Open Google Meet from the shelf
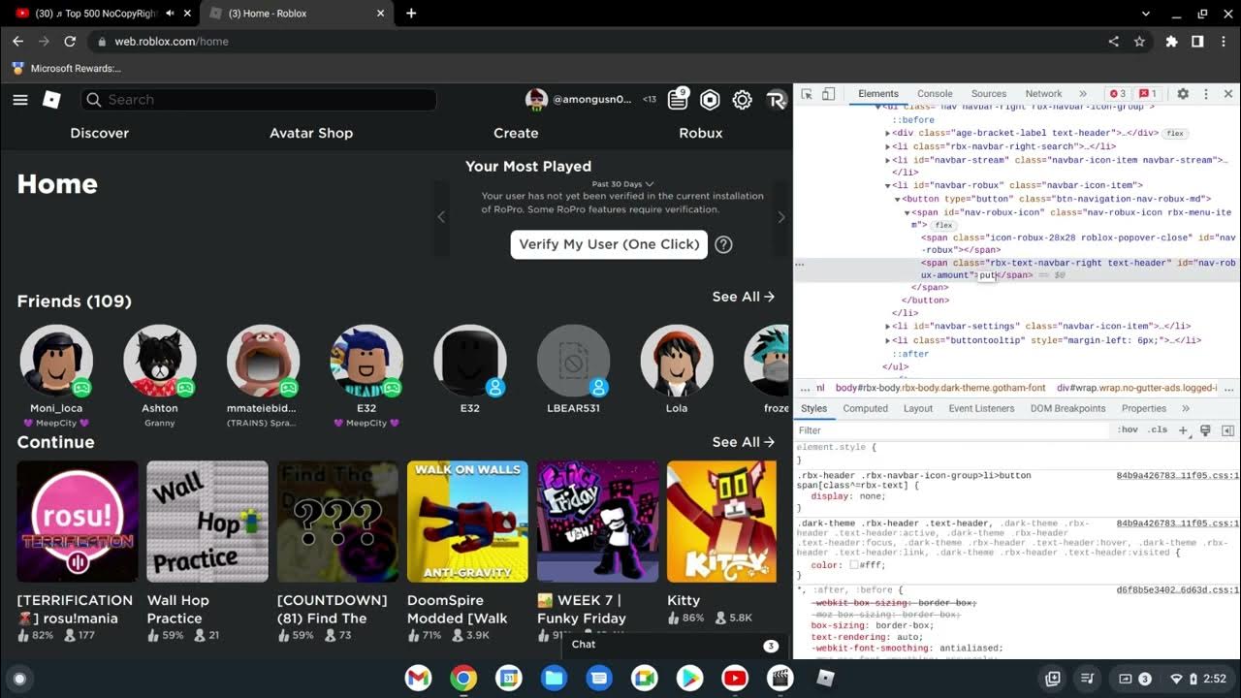 (645, 679)
